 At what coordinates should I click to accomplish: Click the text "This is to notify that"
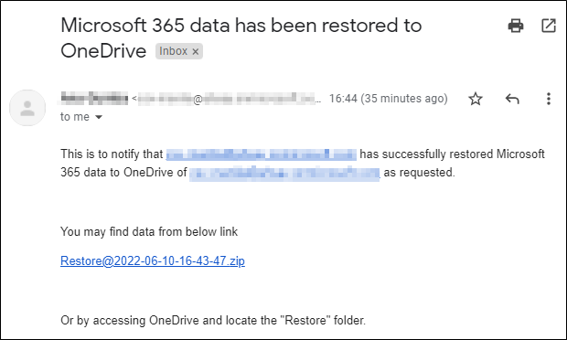(x=112, y=154)
